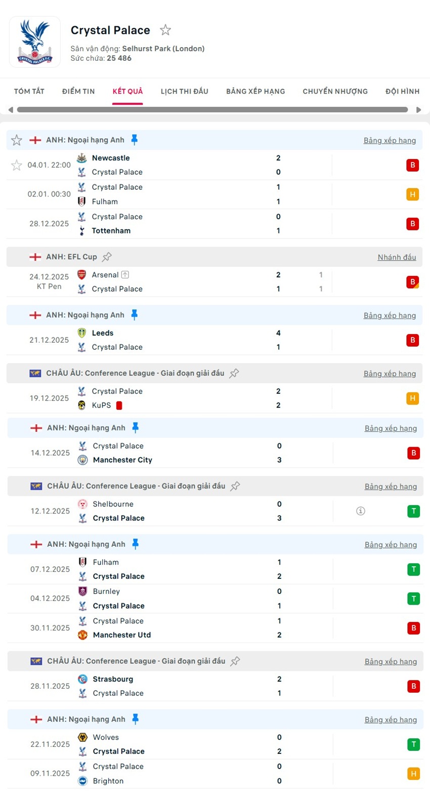The height and width of the screenshot is (795, 430).
Task: Click the Europe flag in Conference League header
Action: [34, 373]
